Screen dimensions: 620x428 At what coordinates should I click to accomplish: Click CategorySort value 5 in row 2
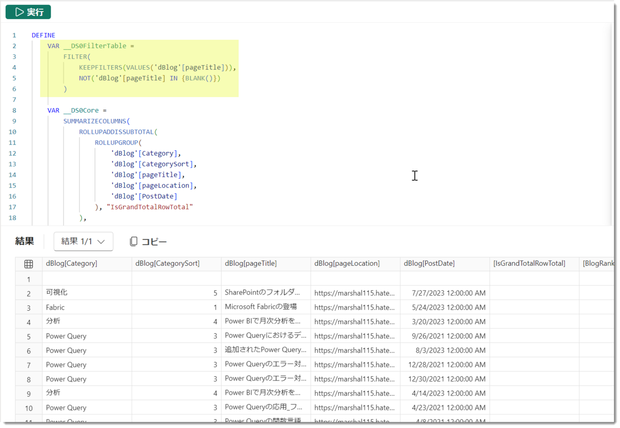pos(177,293)
